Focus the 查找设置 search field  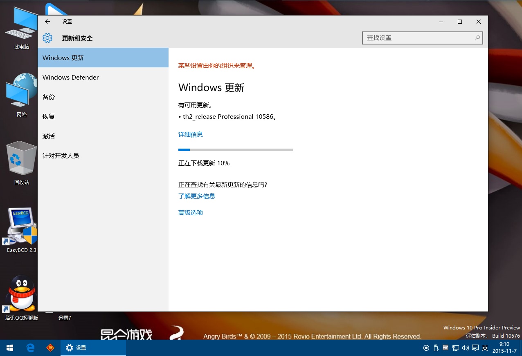[x=423, y=38]
